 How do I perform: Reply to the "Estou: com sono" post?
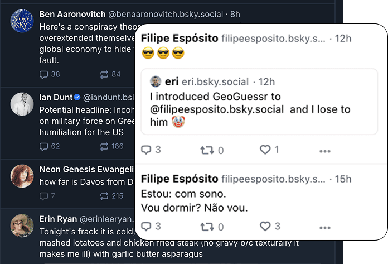tap(146, 226)
